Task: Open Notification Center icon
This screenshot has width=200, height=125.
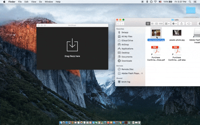Action: [x=195, y=2]
